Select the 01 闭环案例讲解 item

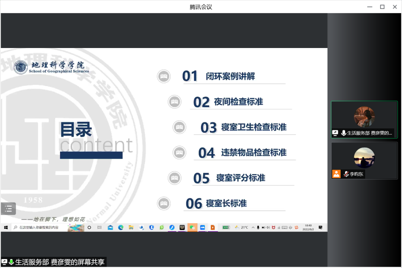pos(230,76)
